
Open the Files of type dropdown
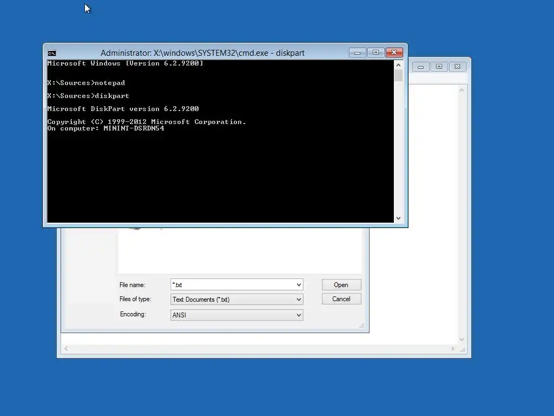pyautogui.click(x=237, y=300)
